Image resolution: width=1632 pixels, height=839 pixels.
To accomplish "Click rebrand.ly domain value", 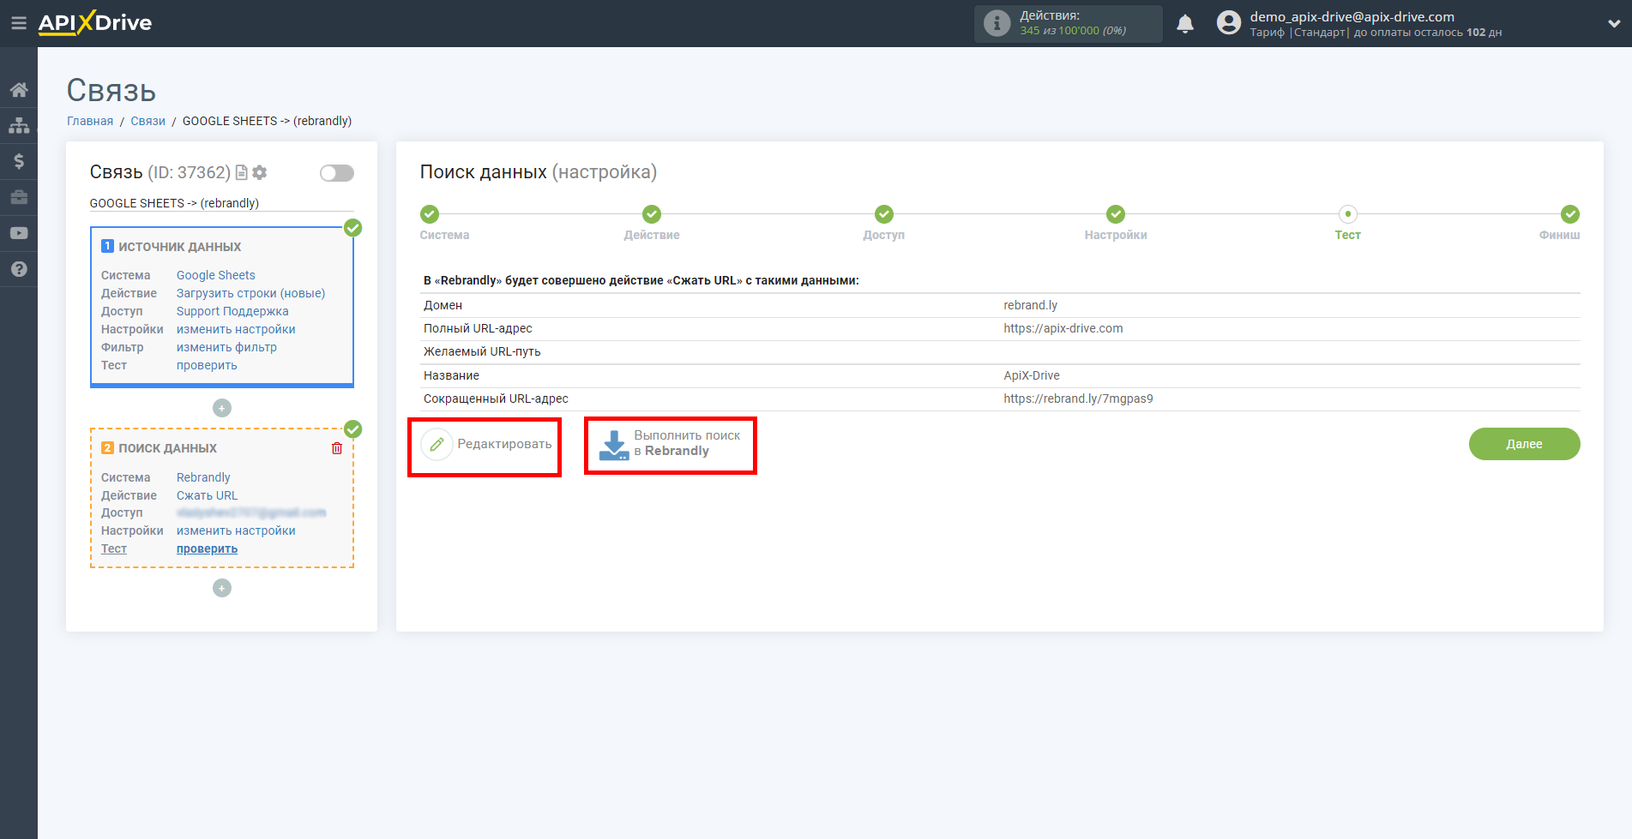I will point(1030,305).
